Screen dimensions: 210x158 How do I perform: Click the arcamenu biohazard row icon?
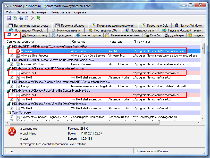[x=18, y=51]
